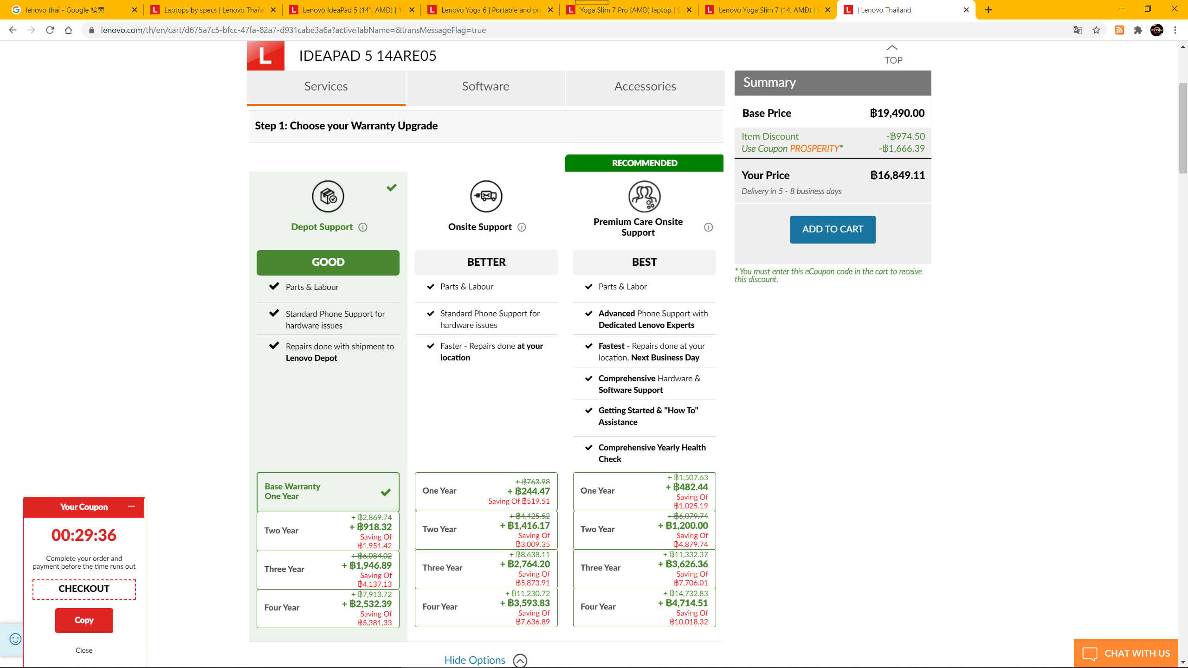Select Onsite One Year ฿244.47 option

click(x=486, y=491)
